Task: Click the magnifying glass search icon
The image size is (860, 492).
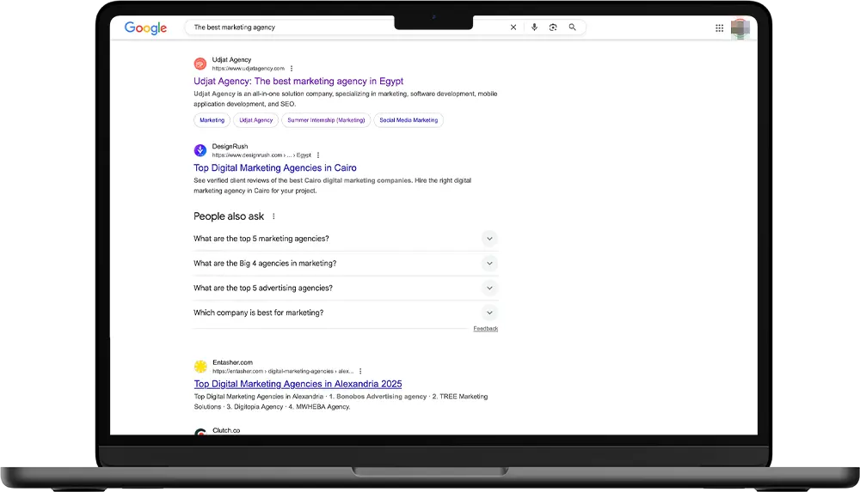Action: point(572,27)
